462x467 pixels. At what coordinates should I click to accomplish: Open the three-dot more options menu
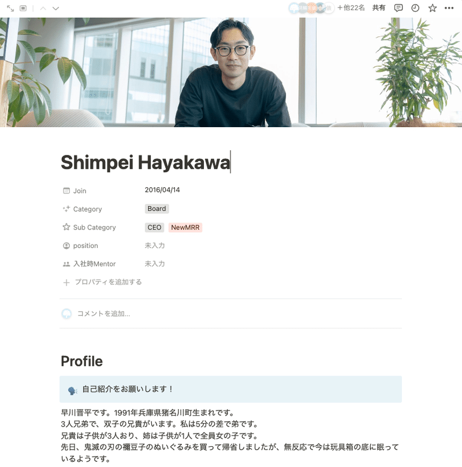pyautogui.click(x=449, y=8)
